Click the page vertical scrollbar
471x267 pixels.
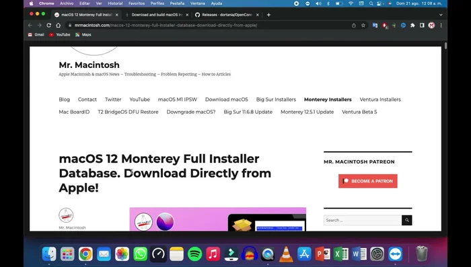click(x=445, y=46)
